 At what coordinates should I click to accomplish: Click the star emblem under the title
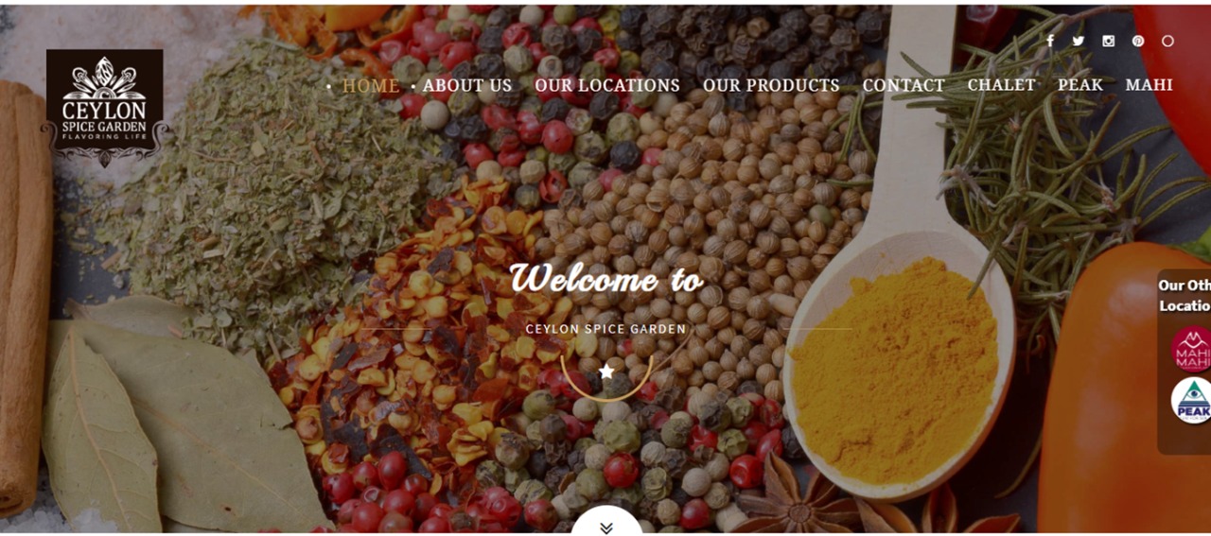[x=606, y=371]
